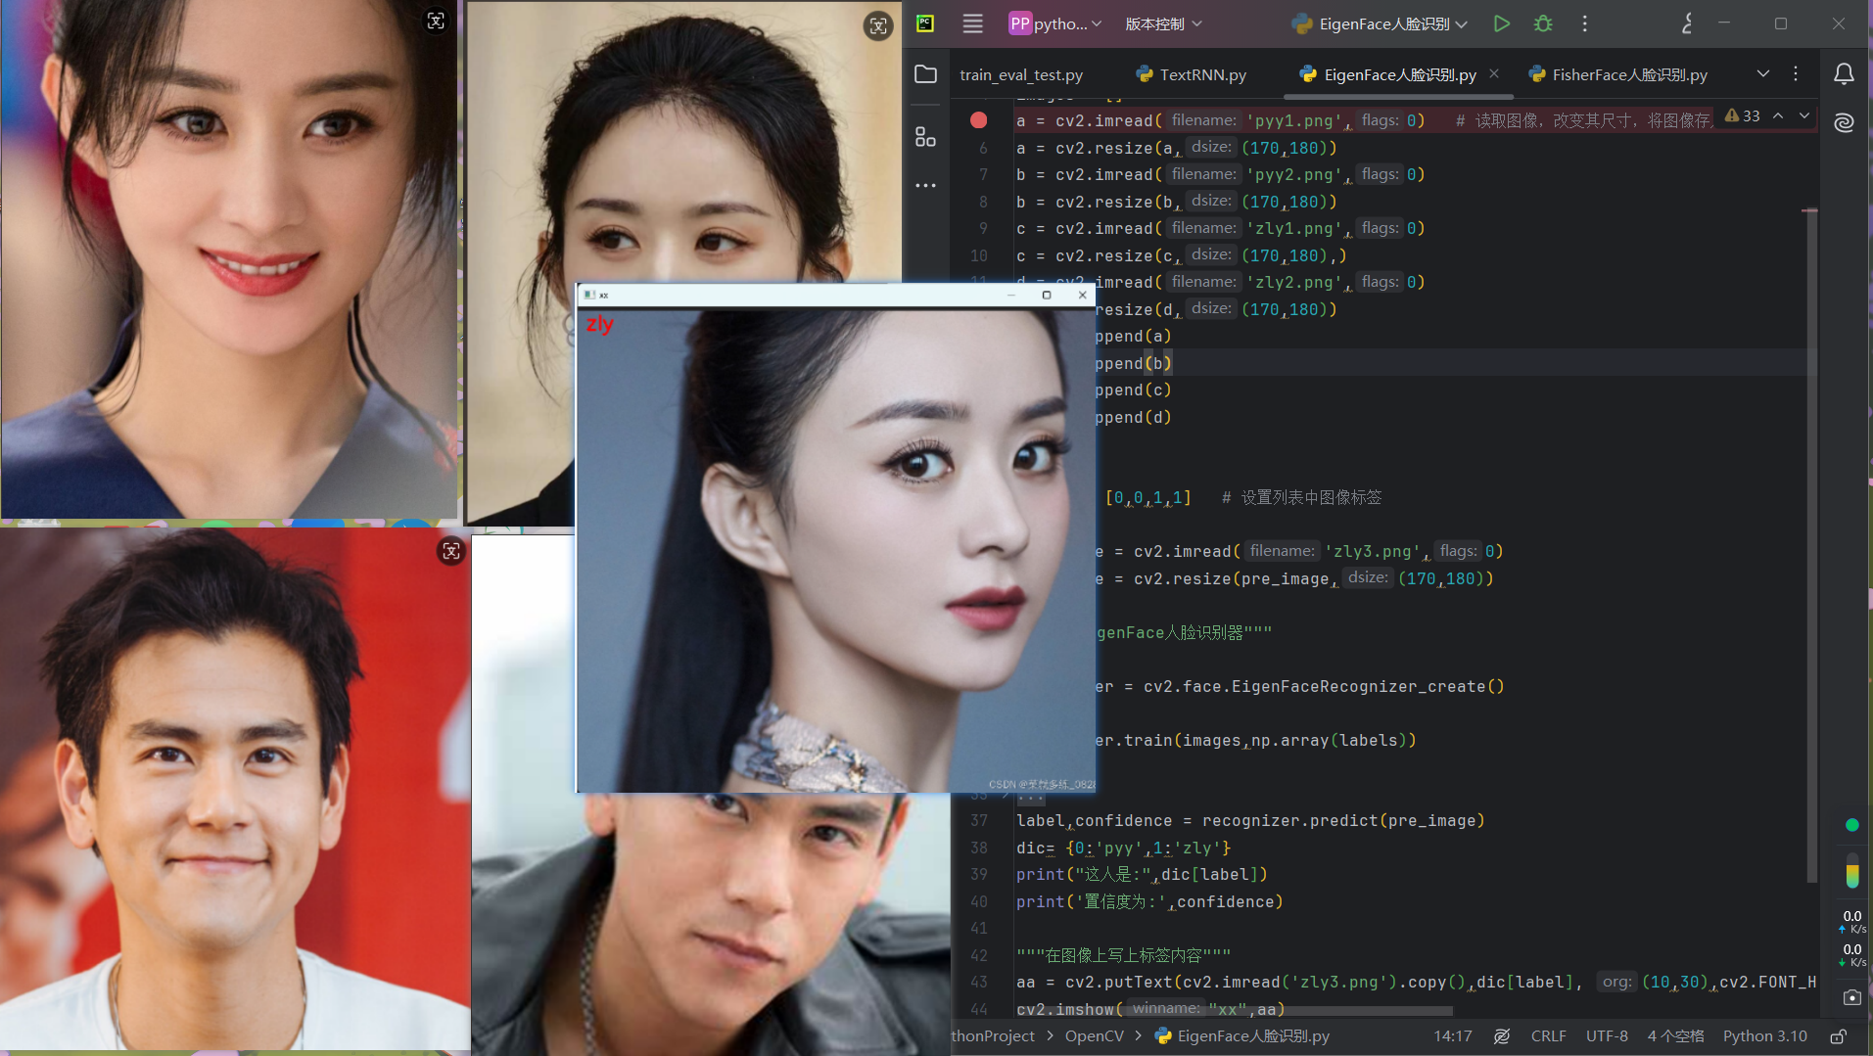The width and height of the screenshot is (1873, 1056).
Task: Show hidden editor tabs list chevron
Action: (x=1763, y=74)
